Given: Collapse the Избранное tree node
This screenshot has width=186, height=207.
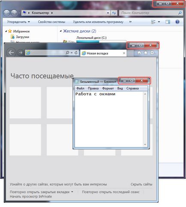Looking at the screenshot, I should 6,31.
